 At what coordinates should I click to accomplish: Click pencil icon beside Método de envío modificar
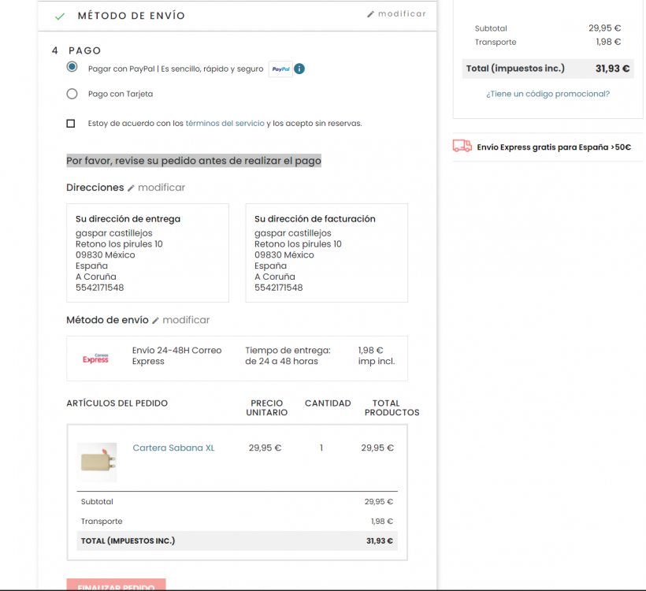pyautogui.click(x=155, y=321)
